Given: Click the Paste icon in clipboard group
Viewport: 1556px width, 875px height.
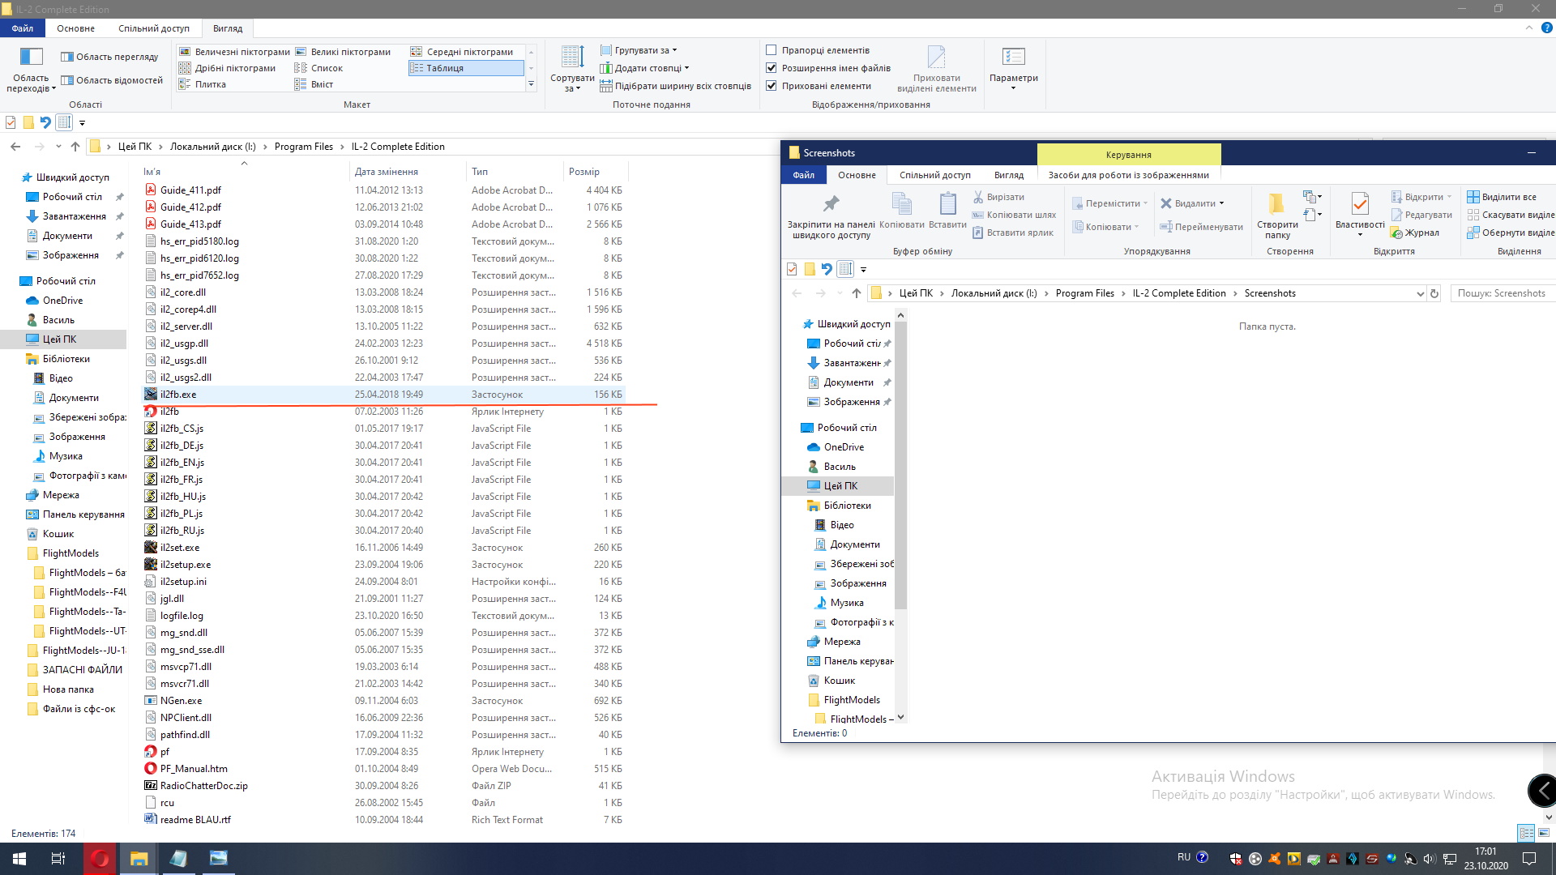Looking at the screenshot, I should 947,204.
